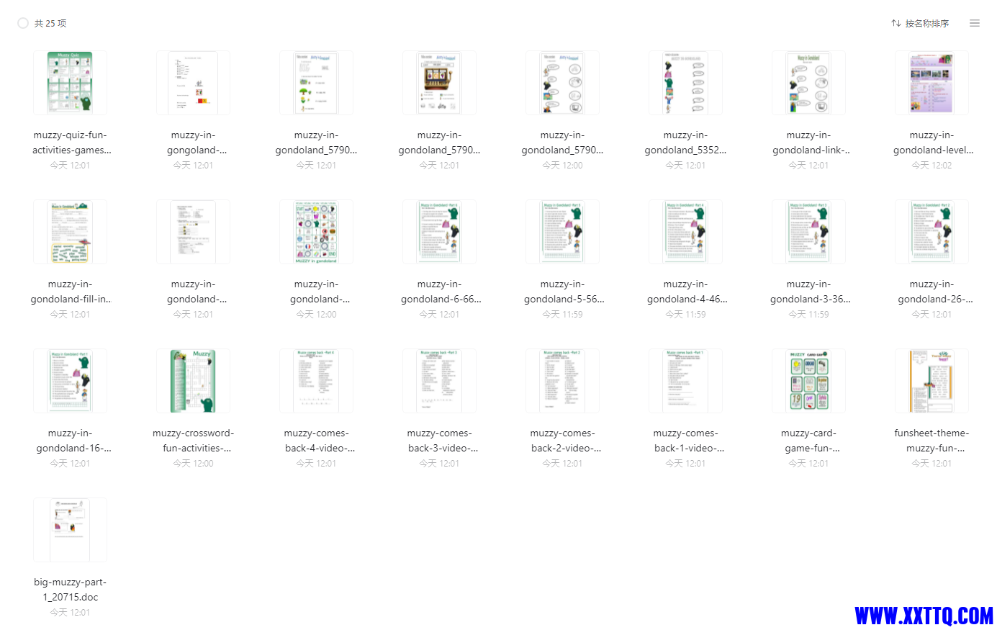
Task: Click the 今天 12:02 timestamp
Action: (x=931, y=165)
